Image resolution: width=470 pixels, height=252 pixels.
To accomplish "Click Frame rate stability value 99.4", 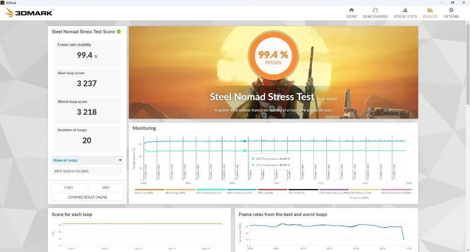I will [x=84, y=55].
